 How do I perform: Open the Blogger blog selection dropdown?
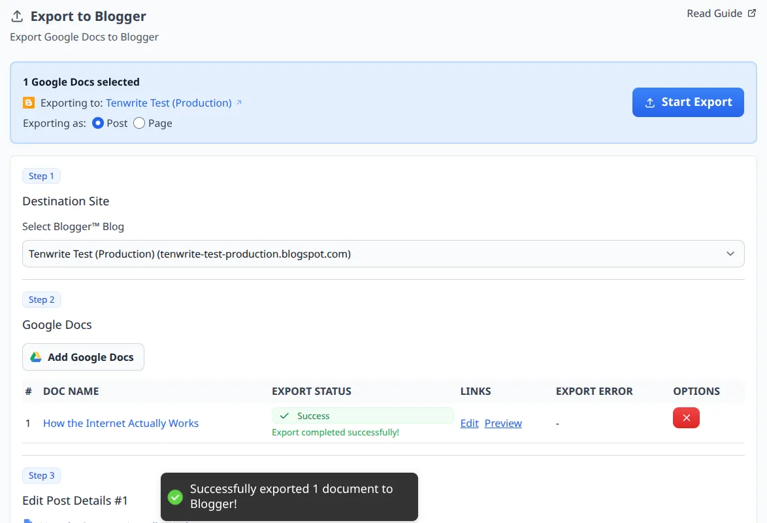[x=383, y=254]
